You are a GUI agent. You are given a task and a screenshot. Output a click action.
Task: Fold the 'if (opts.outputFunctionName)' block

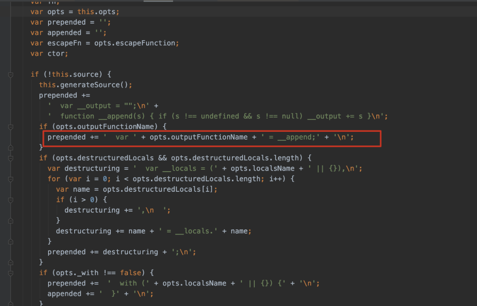click(x=11, y=127)
